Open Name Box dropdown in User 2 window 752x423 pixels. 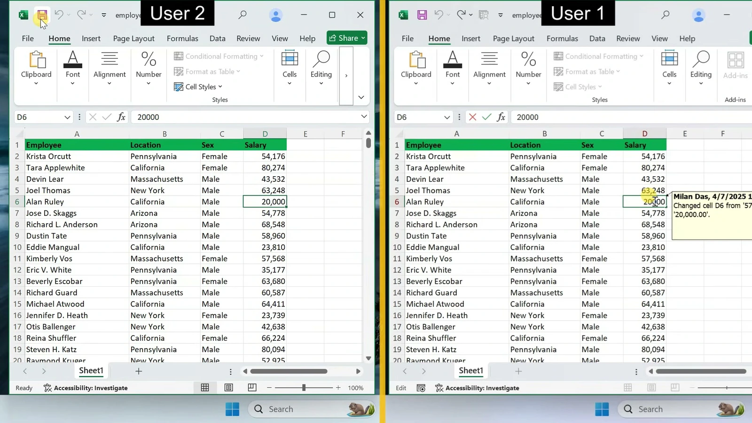coord(67,117)
